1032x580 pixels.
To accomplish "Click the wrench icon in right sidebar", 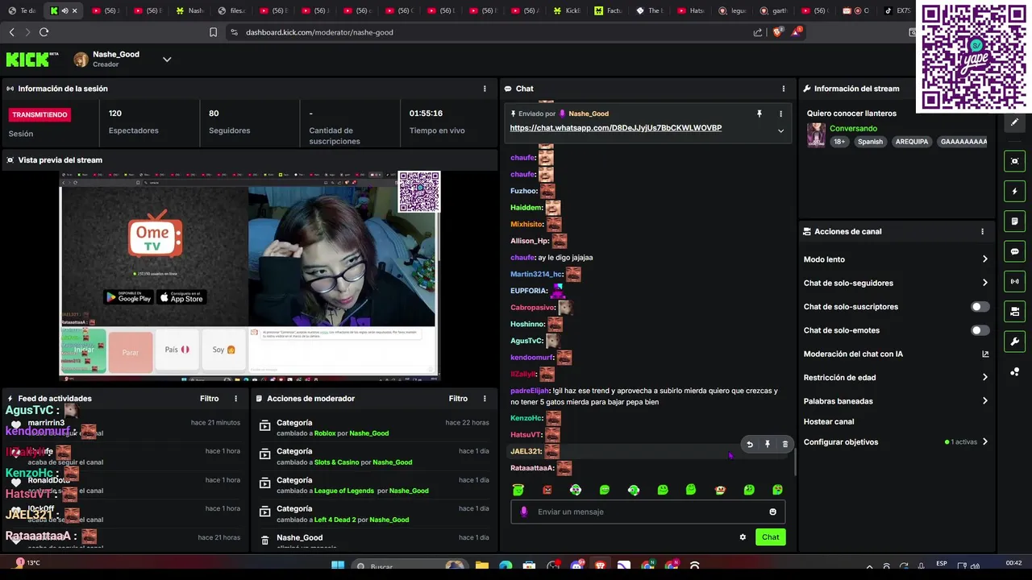I will pos(1014,342).
